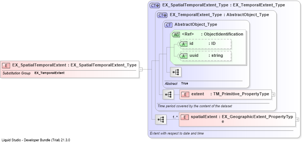Select the sequence icon beside spatialExtent element
The width and height of the screenshot is (302, 142).
pyautogui.click(x=161, y=119)
